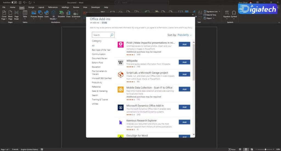The height and width of the screenshot is (151, 281).
Task: Add the Pickit add-in
Action: coord(184,44)
